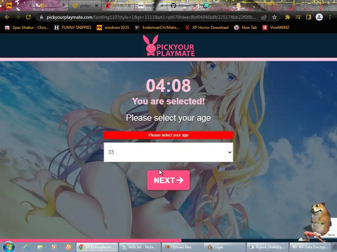This screenshot has height=252, width=337.
Task: Reload the current page
Action: pos(28,17)
